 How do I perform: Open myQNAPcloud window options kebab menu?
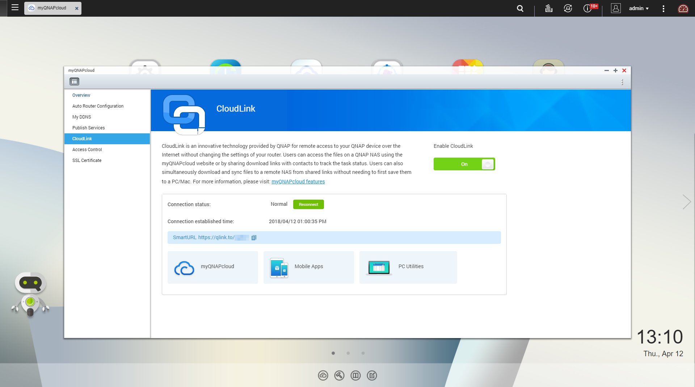pos(622,82)
